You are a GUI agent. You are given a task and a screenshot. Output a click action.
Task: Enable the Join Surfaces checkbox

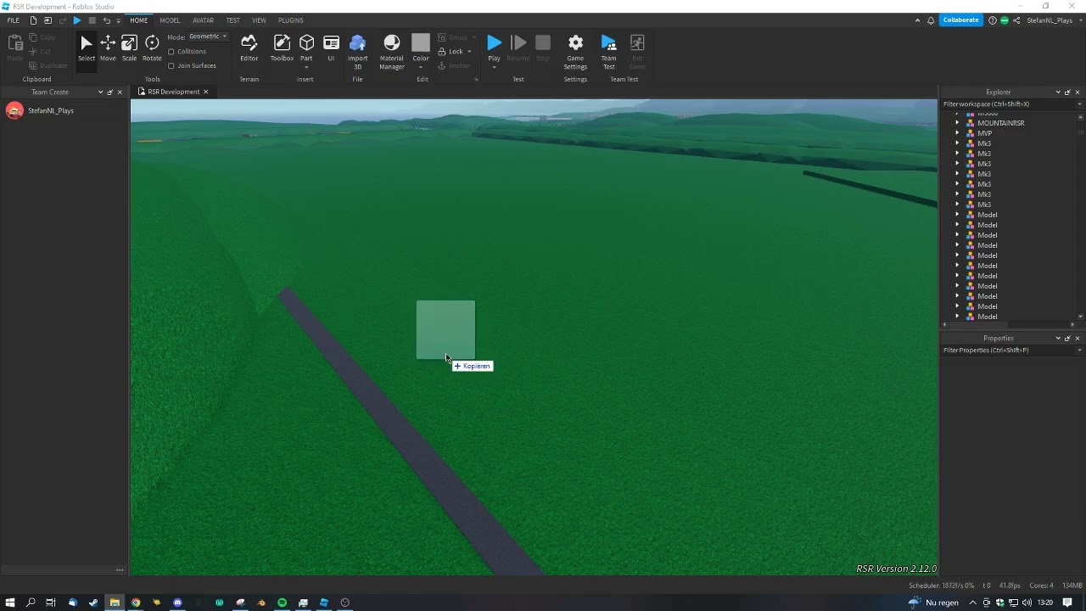(171, 65)
